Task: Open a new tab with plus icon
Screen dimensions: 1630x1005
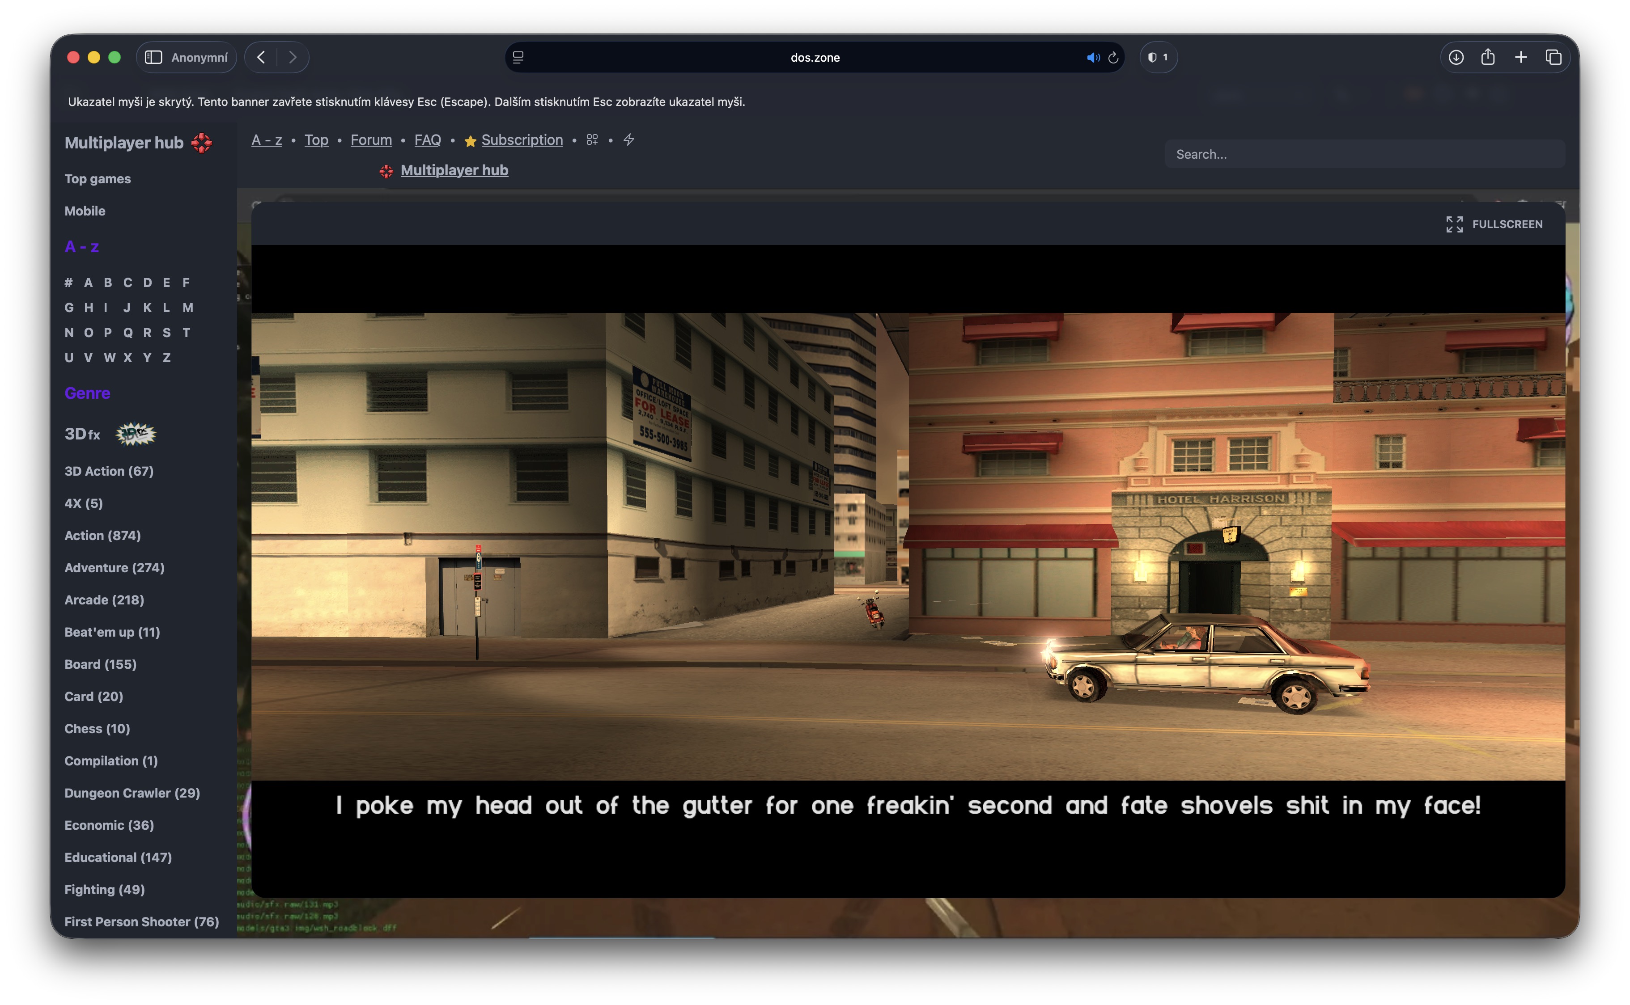Action: click(1520, 57)
